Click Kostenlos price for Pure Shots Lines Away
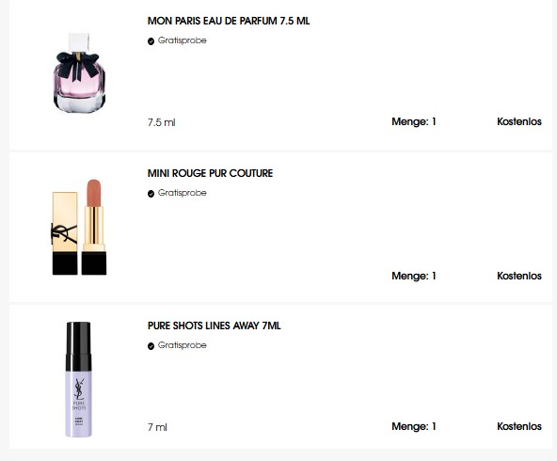 (519, 426)
